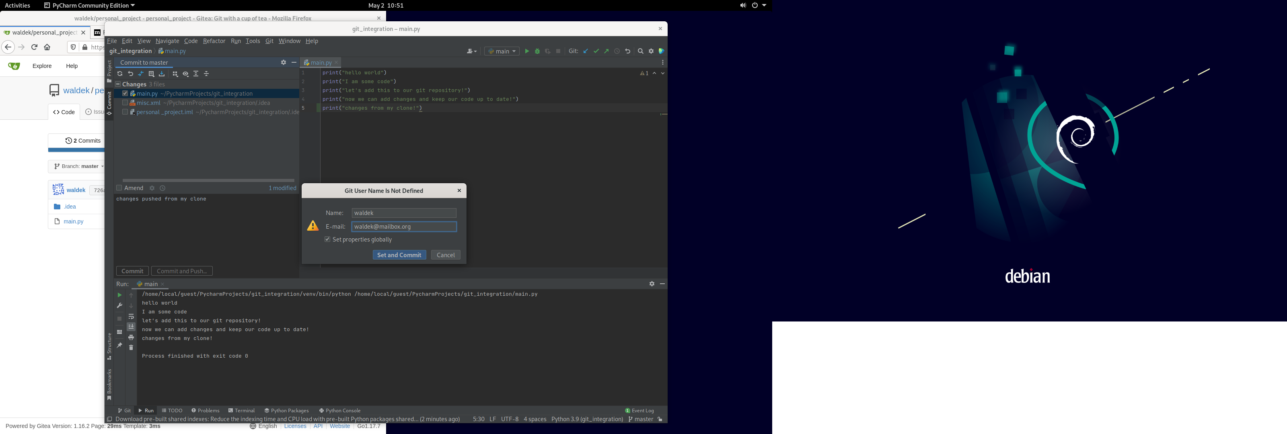
Task: Click the Name input field
Action: click(x=404, y=213)
